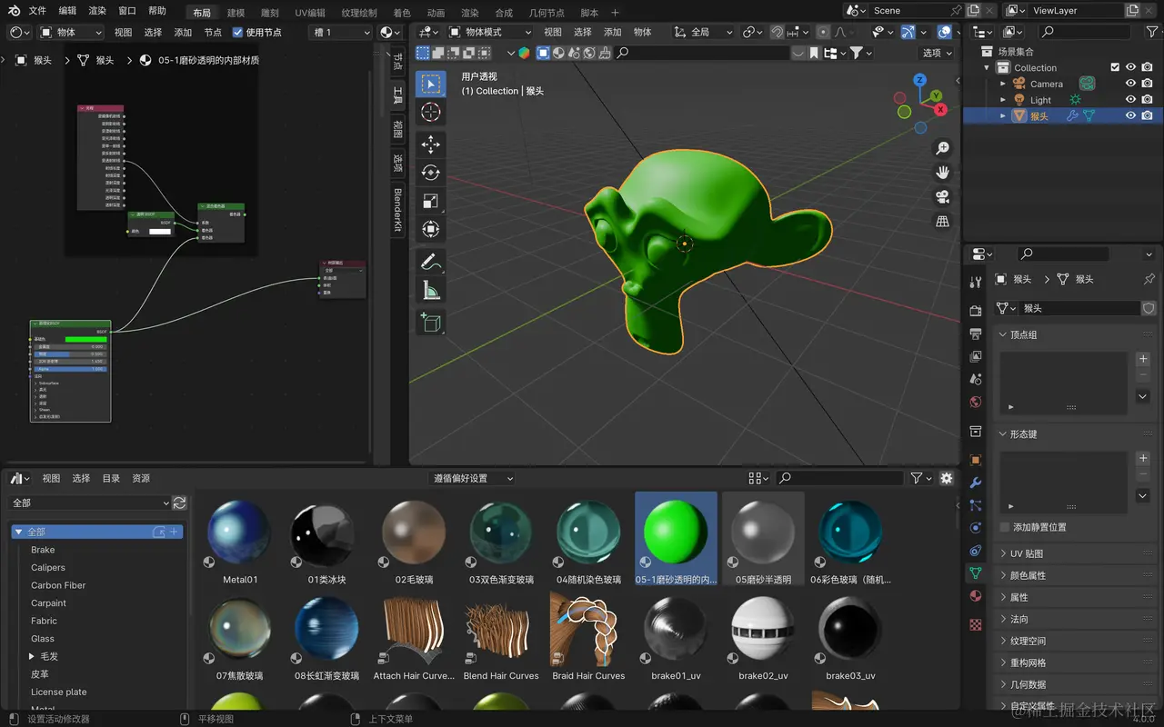
Task: Open 物体模式 mode dropdown
Action: 491,32
